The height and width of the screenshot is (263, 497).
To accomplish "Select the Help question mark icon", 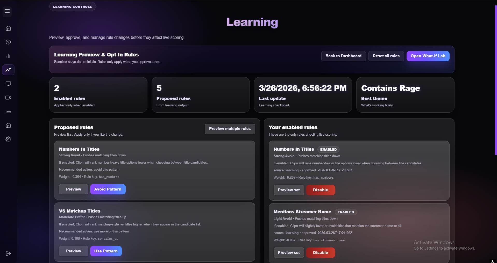I will (x=8, y=42).
